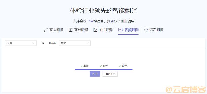Click the 翻译为: label
This screenshot has width=207, height=94.
(x=53, y=43)
